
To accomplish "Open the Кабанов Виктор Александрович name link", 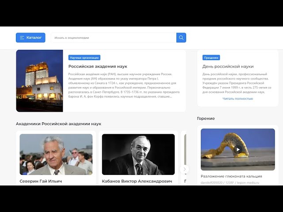I will click(137, 181).
